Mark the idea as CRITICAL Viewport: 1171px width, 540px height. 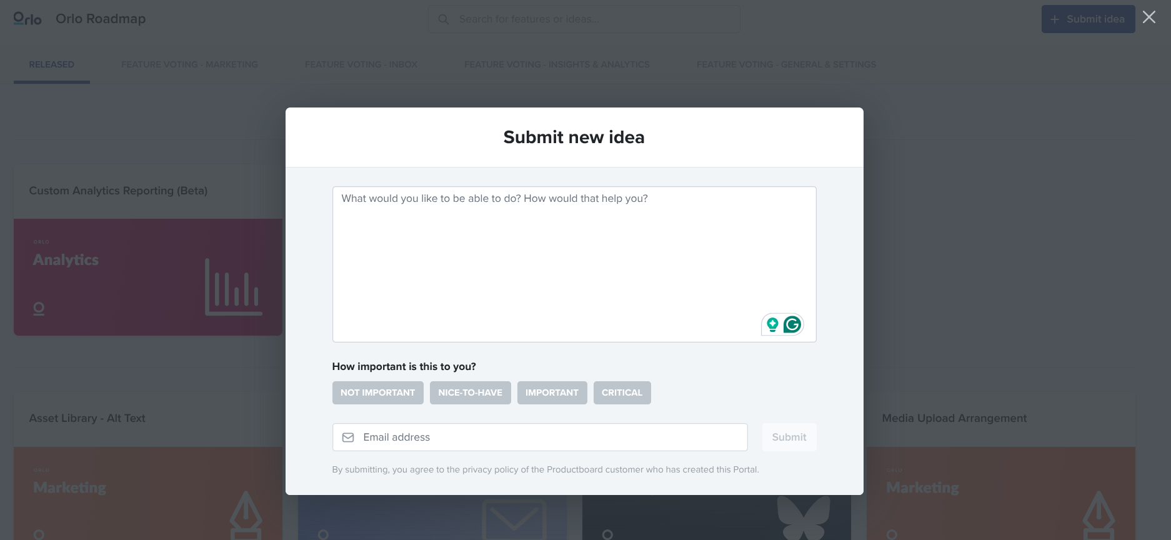[x=622, y=392]
